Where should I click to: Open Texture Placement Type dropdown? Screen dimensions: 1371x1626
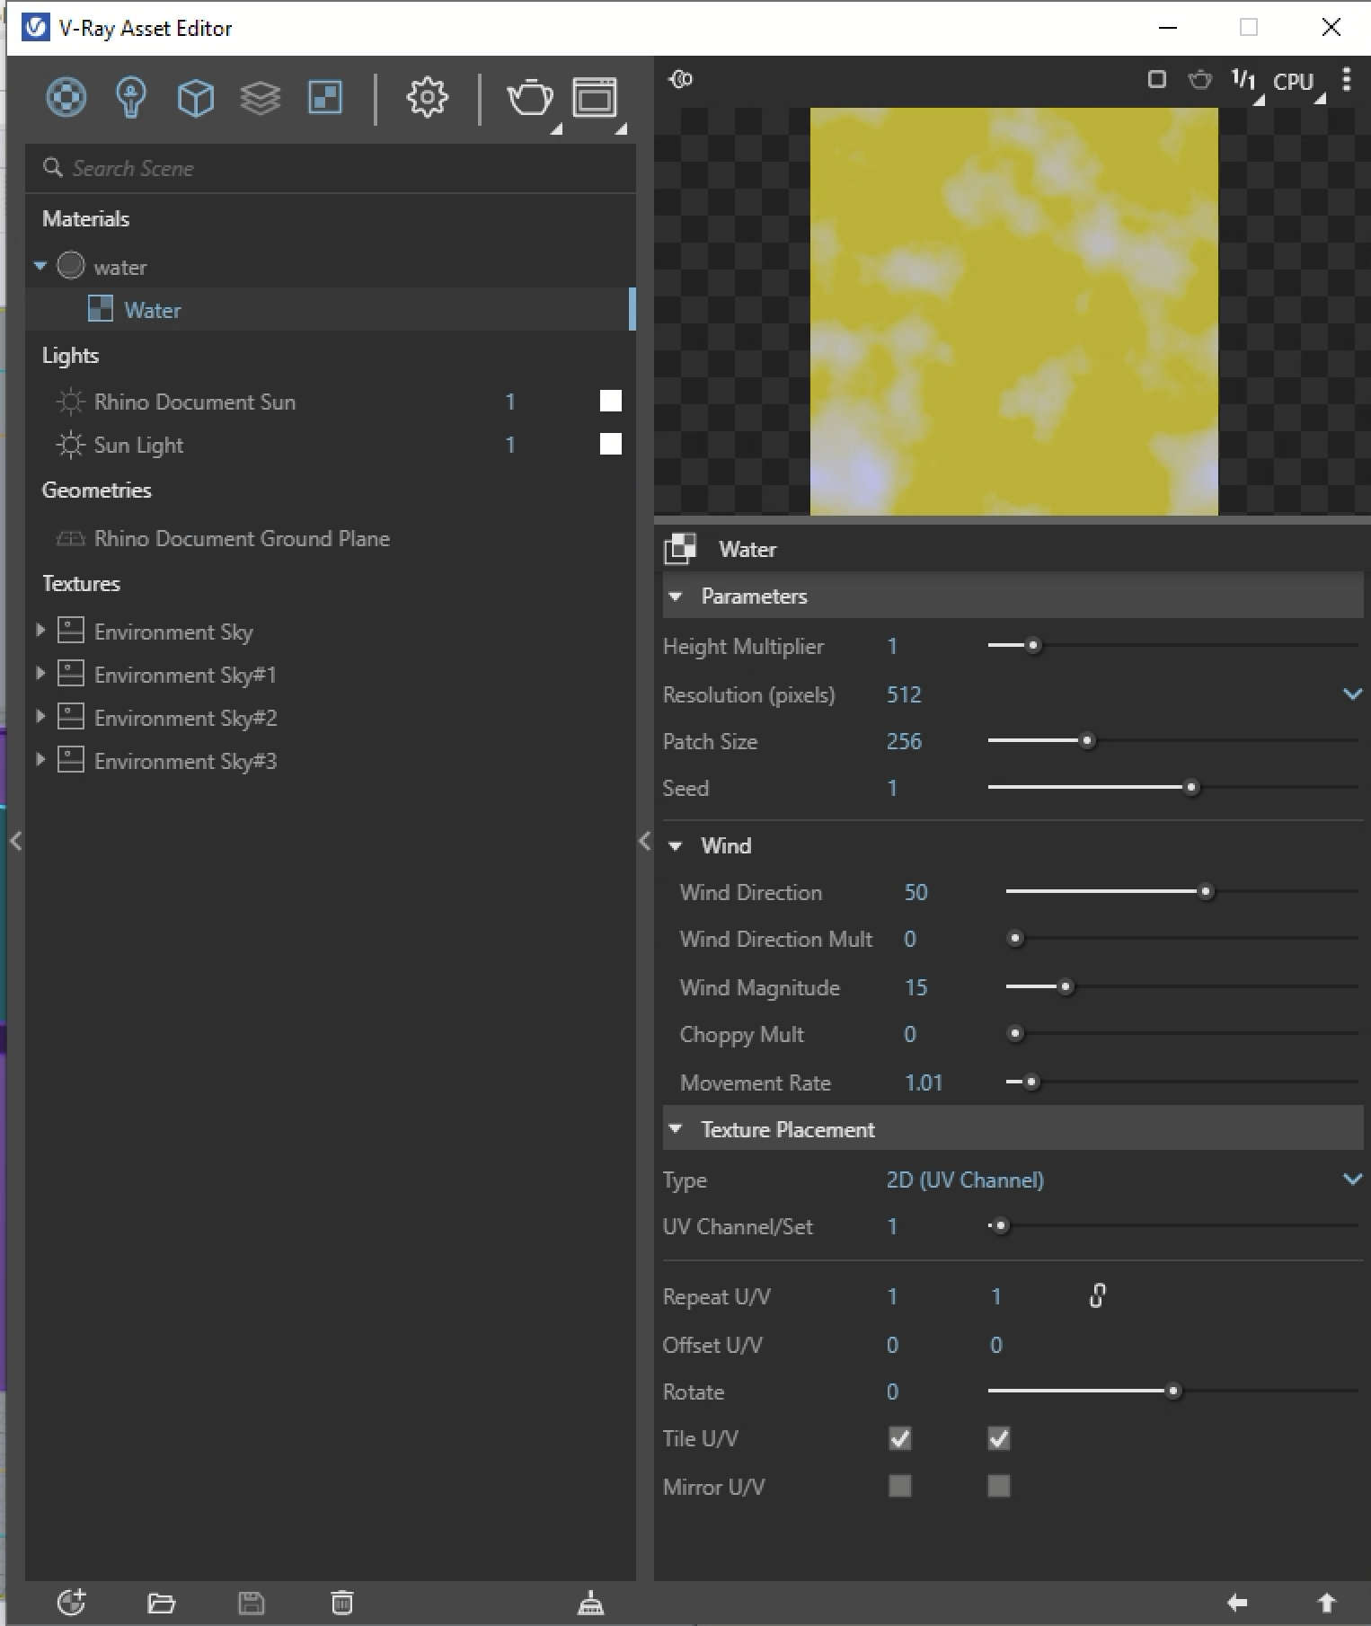(1352, 1179)
